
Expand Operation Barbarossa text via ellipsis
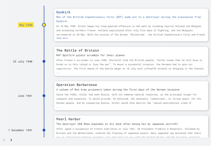click(58, 107)
